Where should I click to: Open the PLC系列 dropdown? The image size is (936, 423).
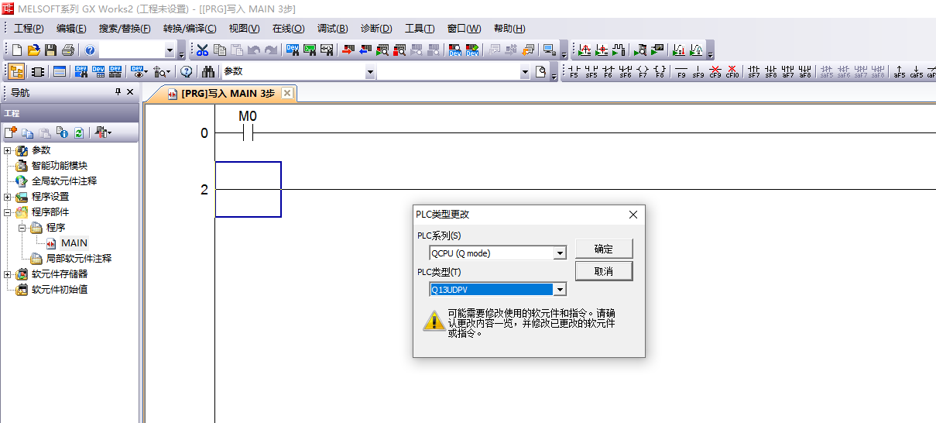(560, 253)
